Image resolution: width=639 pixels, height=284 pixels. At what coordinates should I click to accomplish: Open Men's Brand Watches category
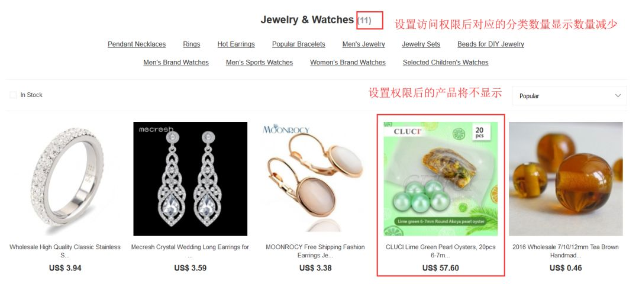click(x=176, y=62)
